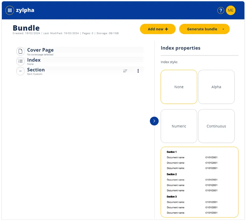The image size is (246, 222).
Task: Select the Numeric index style
Action: tap(179, 126)
